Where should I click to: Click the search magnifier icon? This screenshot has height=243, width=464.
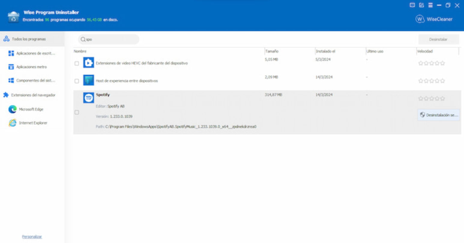click(83, 39)
